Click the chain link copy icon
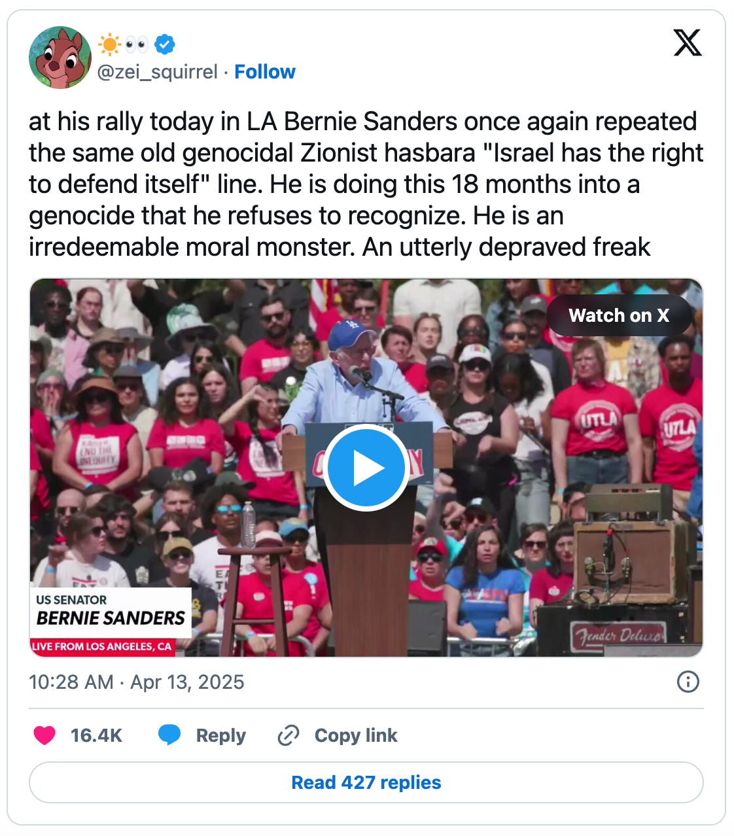Image resolution: width=734 pixels, height=836 pixels. pyautogui.click(x=288, y=735)
